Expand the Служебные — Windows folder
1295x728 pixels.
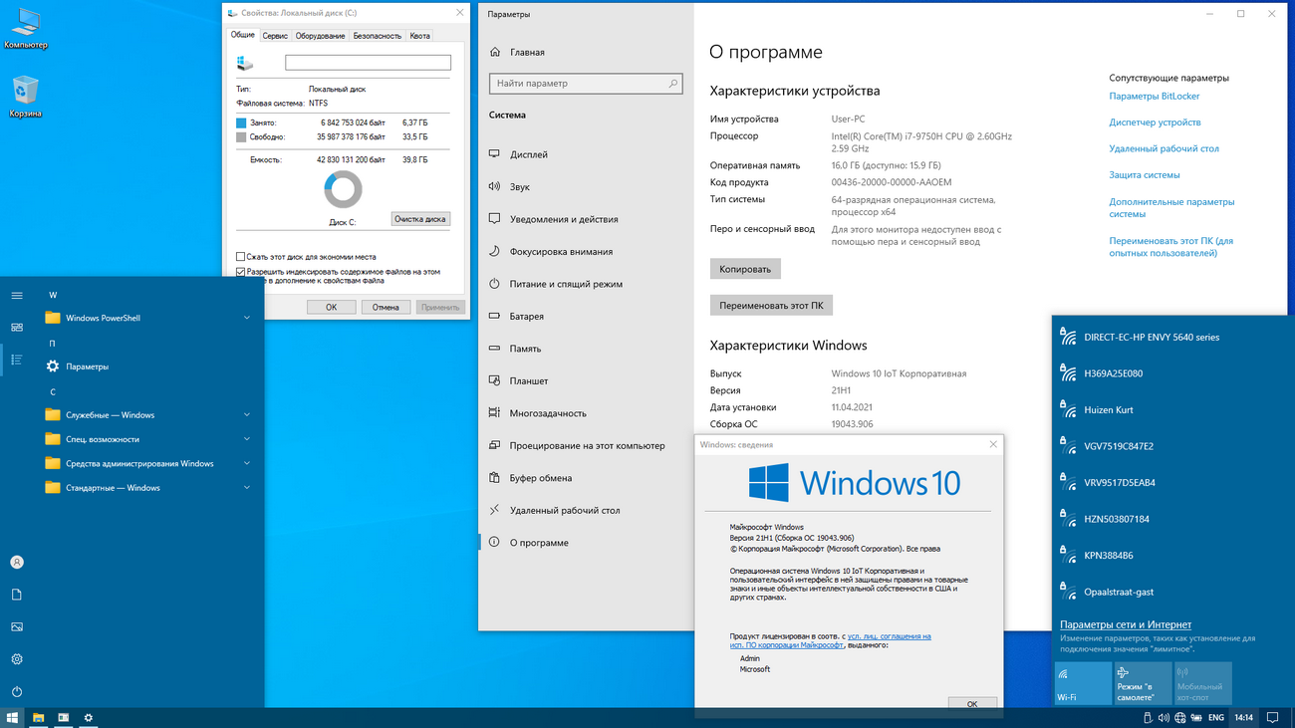(x=148, y=414)
